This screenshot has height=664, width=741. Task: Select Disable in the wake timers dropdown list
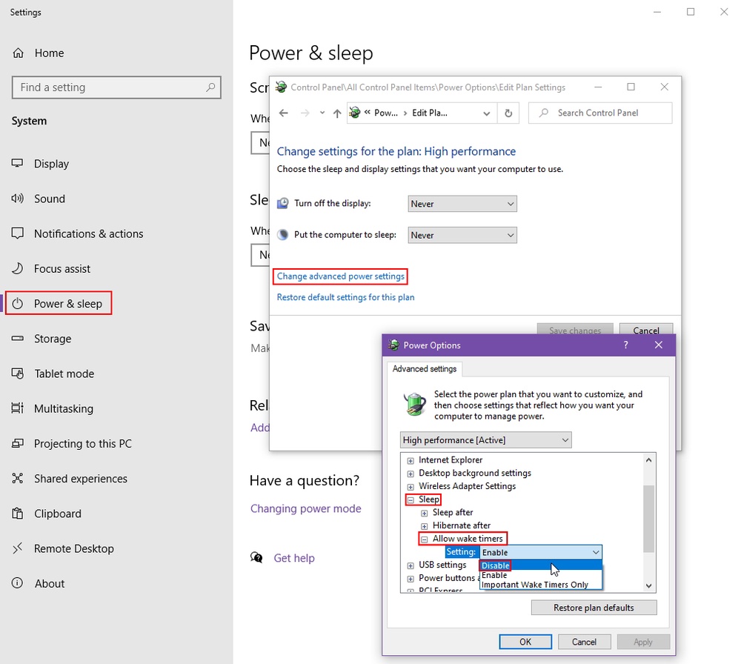pyautogui.click(x=541, y=565)
